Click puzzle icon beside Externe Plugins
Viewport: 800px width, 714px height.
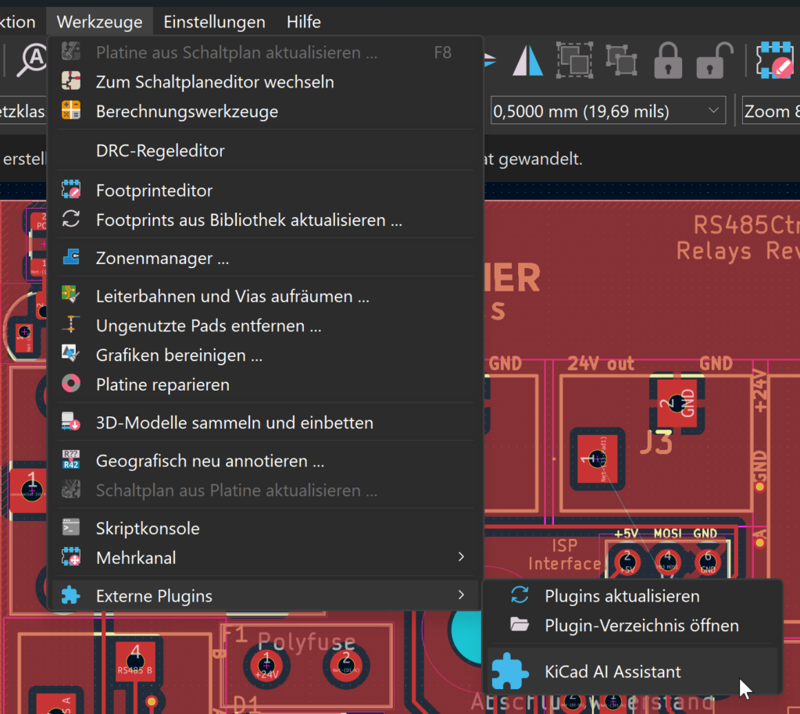71,595
